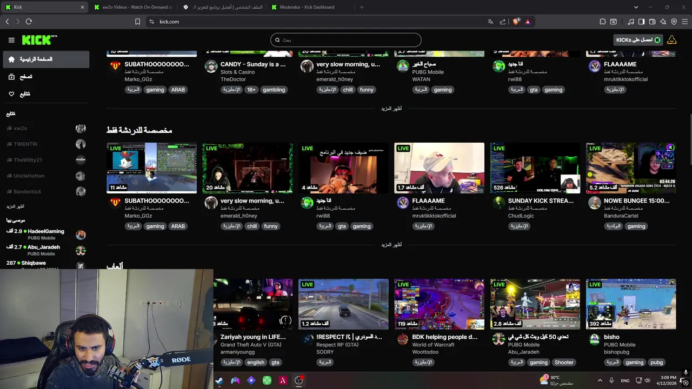This screenshot has height=389, width=692.
Task: Open the browser extensions puzzle icon
Action: point(603,22)
